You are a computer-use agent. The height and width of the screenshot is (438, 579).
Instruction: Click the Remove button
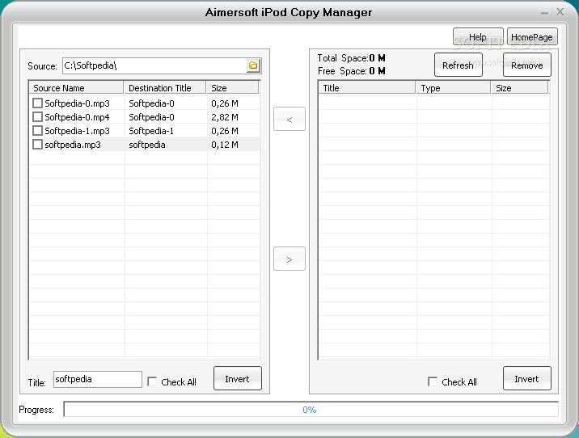[x=527, y=65]
